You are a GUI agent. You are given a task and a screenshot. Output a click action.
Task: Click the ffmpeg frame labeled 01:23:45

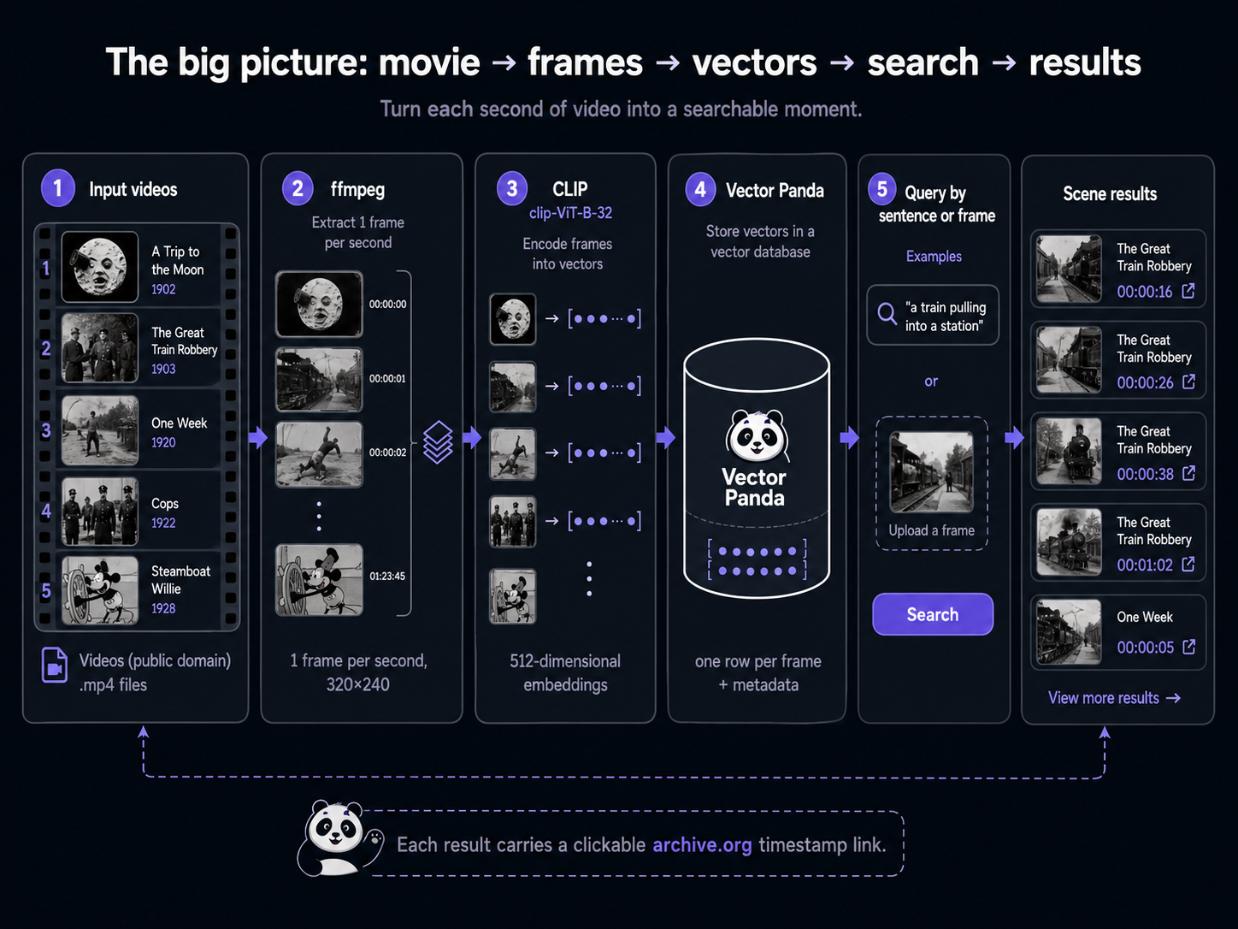(x=319, y=580)
